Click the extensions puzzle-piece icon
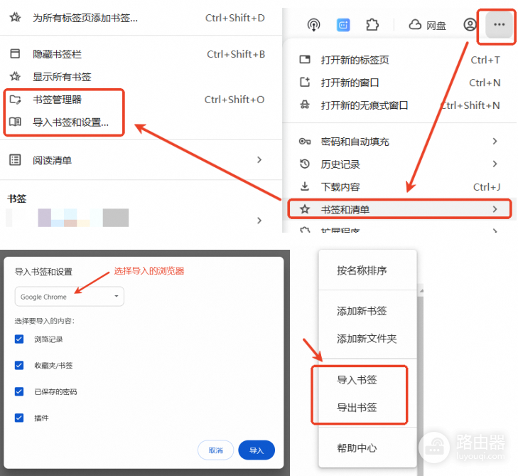518x476 pixels. [x=372, y=25]
